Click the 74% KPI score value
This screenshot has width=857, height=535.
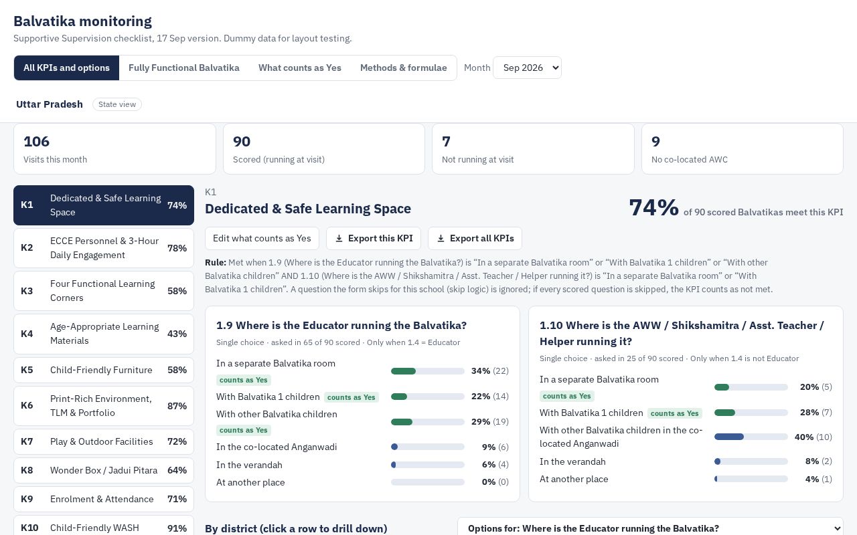653,207
